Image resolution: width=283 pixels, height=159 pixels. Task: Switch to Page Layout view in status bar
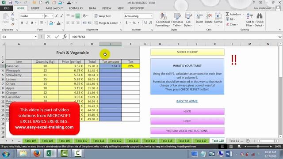[231, 146]
